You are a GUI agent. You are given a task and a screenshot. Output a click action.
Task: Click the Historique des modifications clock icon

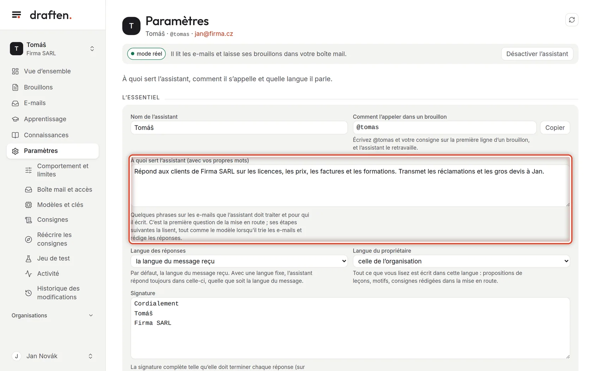click(x=29, y=293)
